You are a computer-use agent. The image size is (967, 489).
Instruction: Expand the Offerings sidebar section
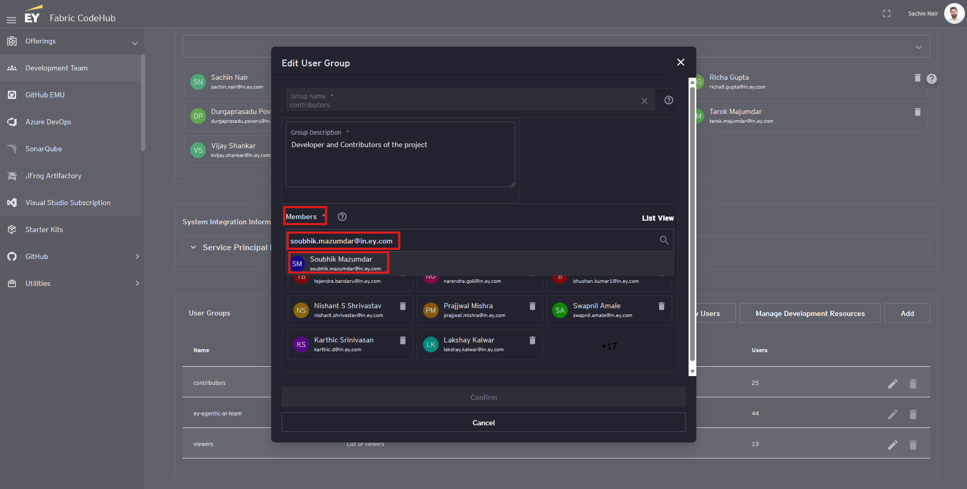coord(135,43)
